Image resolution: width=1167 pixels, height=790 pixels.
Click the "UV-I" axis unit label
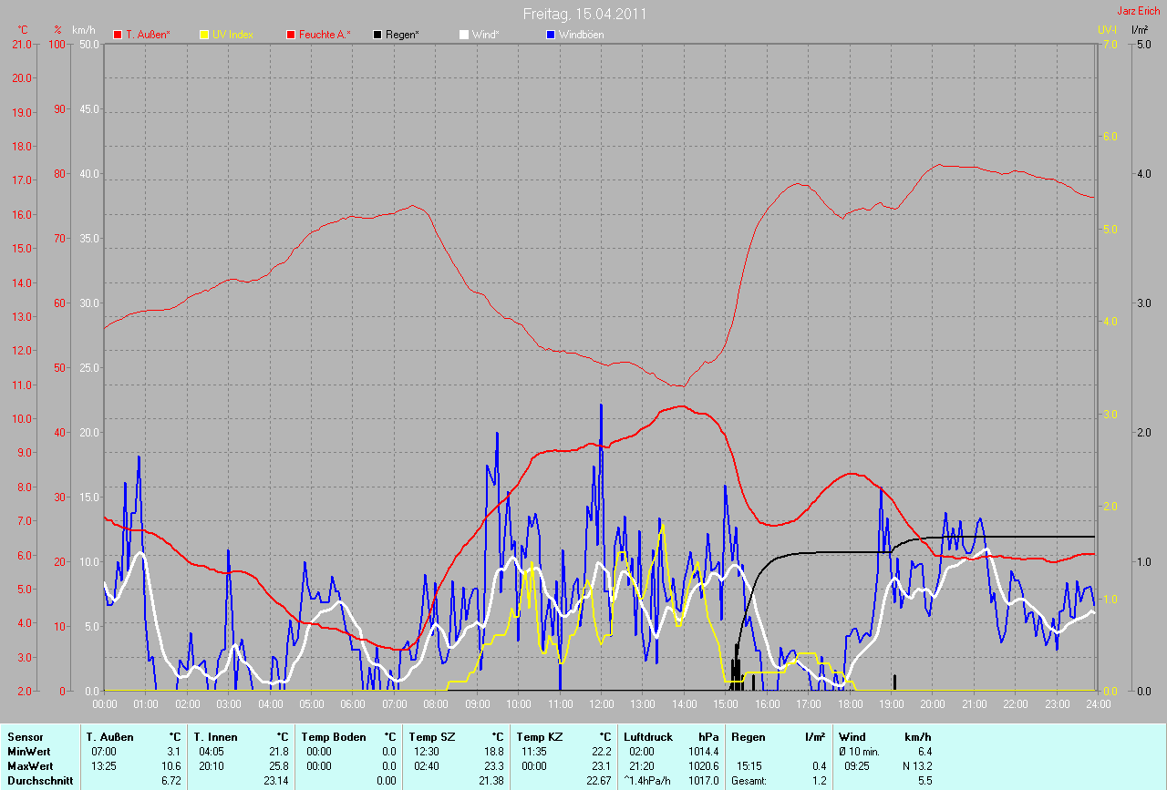click(1107, 30)
